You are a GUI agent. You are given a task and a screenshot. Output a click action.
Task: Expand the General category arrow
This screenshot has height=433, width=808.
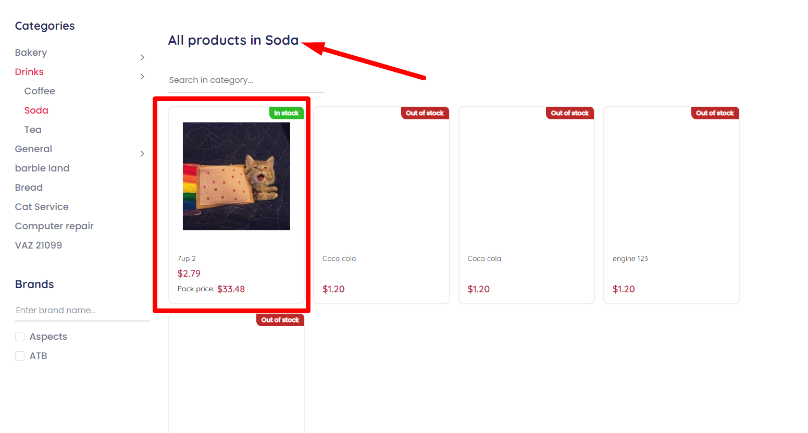click(x=142, y=154)
